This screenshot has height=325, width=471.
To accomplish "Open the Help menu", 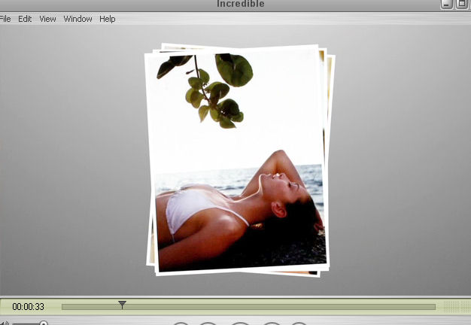I will [x=108, y=19].
